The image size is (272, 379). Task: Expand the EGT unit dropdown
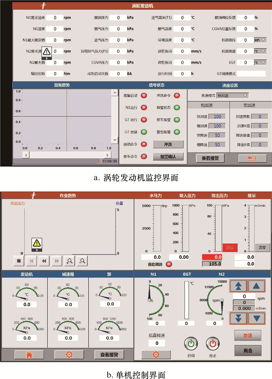(x=260, y=62)
